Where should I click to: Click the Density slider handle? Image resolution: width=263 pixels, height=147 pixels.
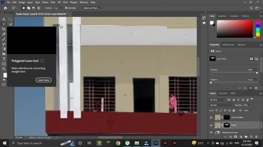257,73
